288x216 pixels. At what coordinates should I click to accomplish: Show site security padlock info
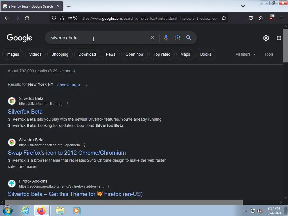click(62, 18)
